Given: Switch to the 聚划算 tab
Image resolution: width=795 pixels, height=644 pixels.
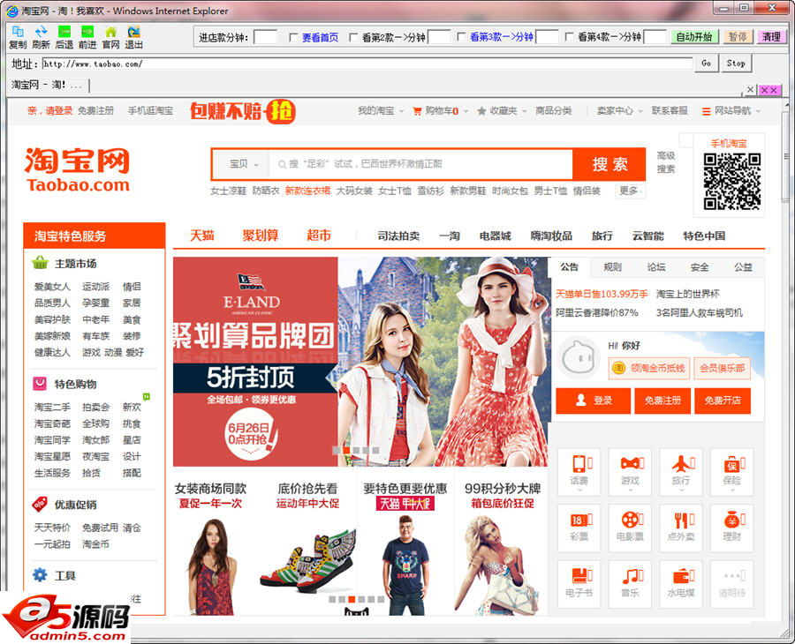Looking at the screenshot, I should coord(260,236).
